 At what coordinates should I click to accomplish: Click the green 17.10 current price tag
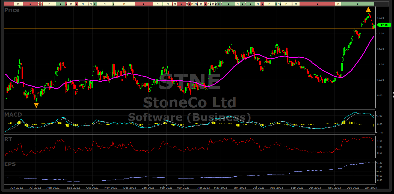[x=384, y=25]
